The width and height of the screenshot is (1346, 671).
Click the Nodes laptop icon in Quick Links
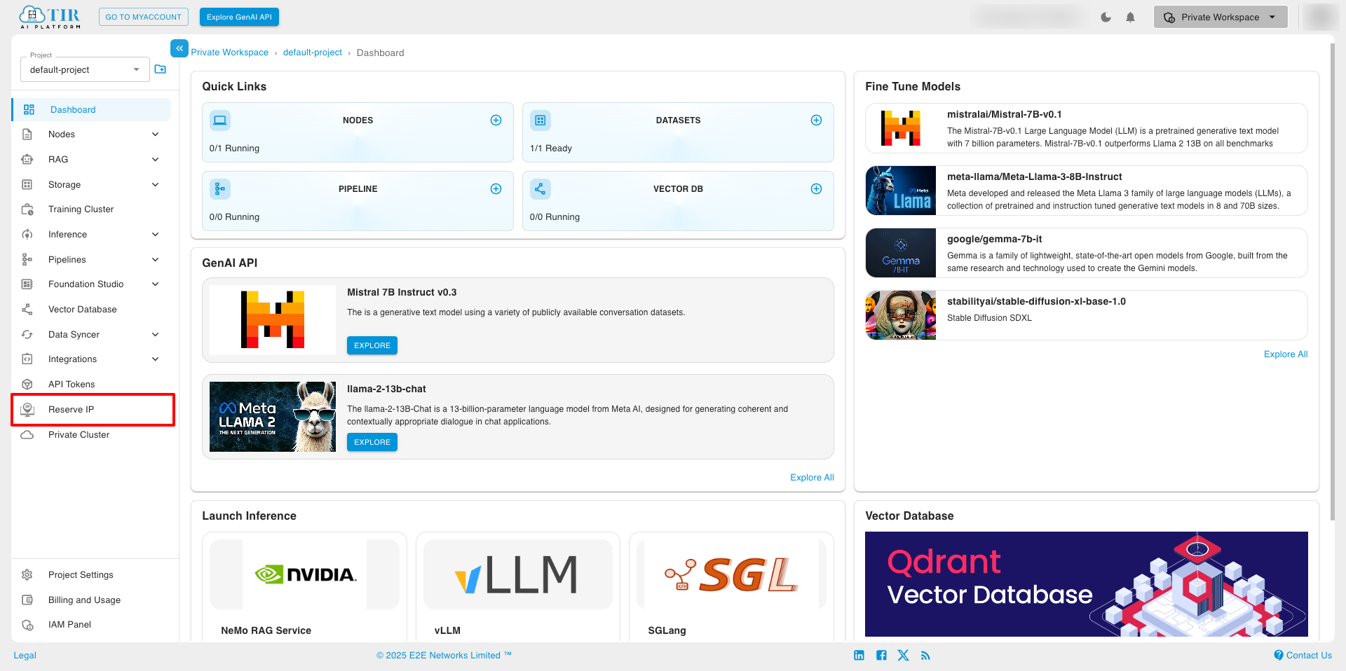(220, 120)
